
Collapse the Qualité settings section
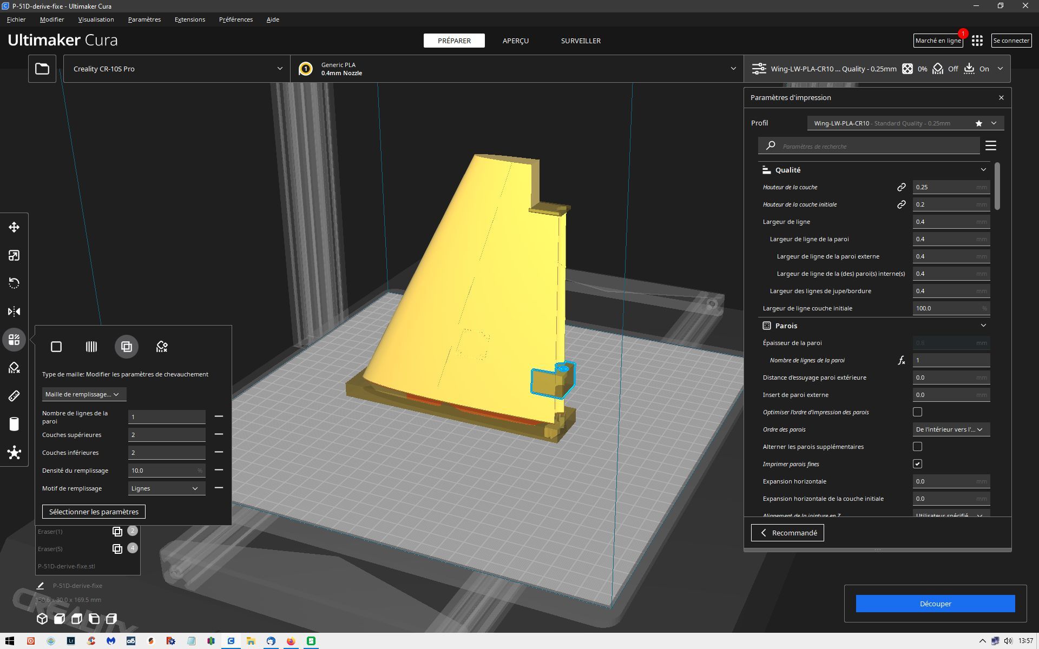coord(983,170)
